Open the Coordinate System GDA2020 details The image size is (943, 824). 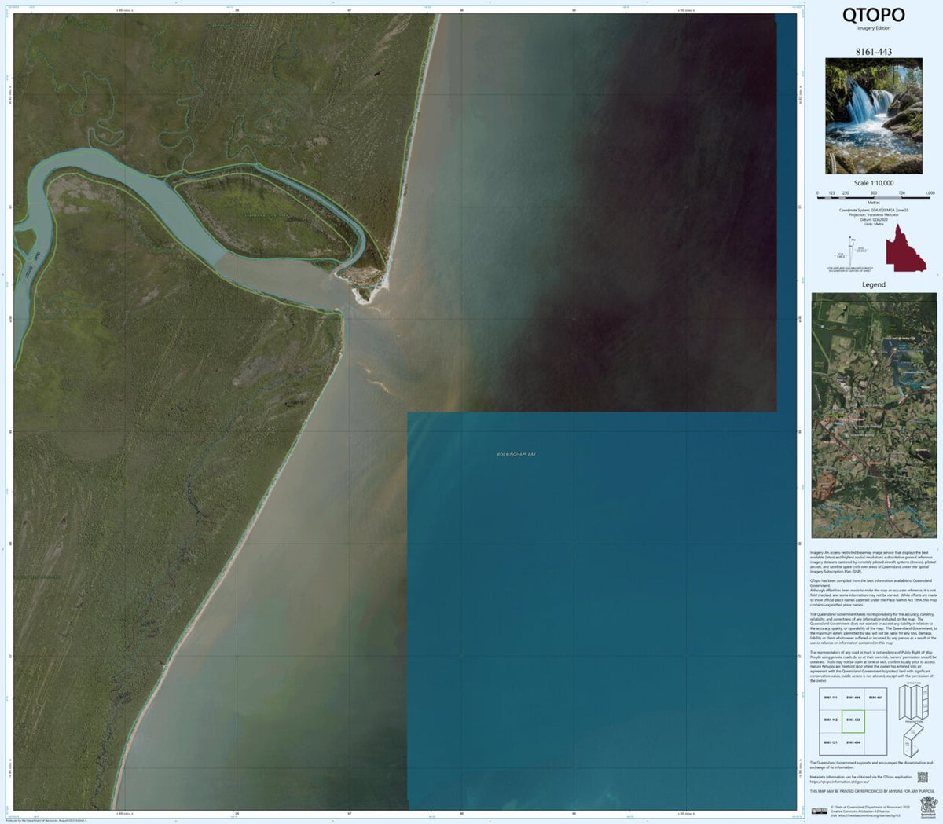872,211
